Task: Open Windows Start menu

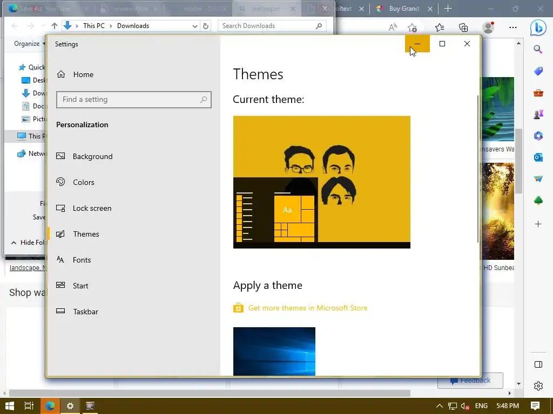Action: click(10, 406)
